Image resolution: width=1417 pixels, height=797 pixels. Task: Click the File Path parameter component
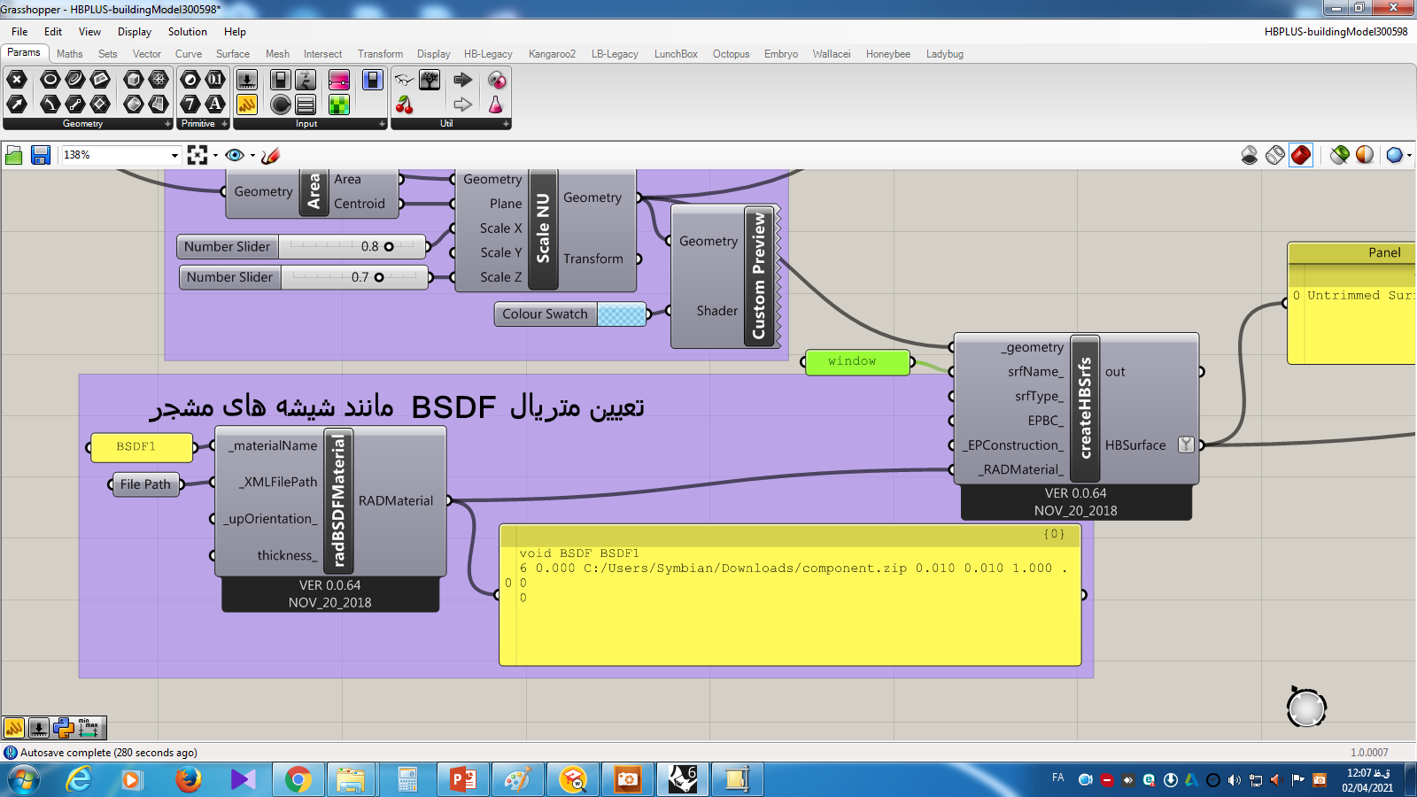(146, 484)
